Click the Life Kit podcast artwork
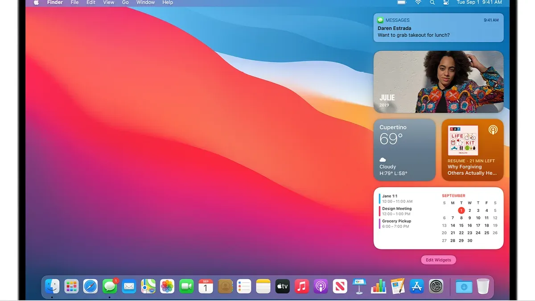 tap(463, 140)
